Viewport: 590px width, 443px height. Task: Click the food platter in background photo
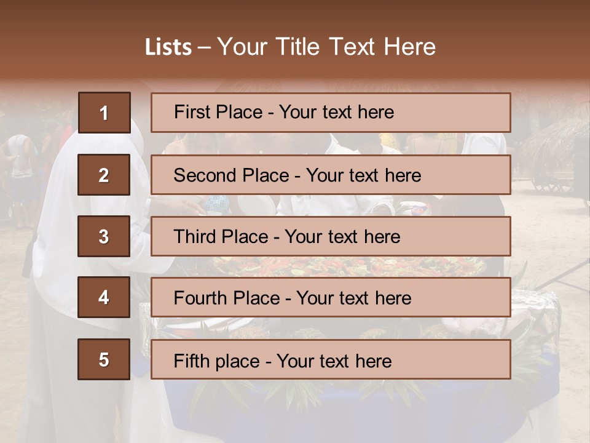click(346, 266)
